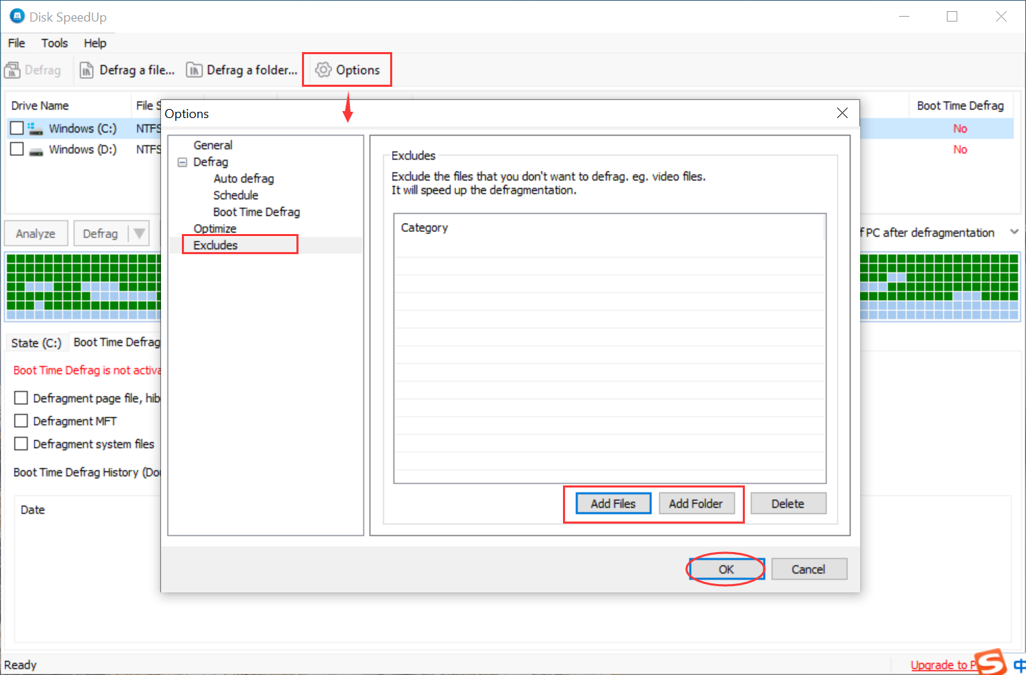Select the Windows (C:) drive icon

pyautogui.click(x=37, y=128)
